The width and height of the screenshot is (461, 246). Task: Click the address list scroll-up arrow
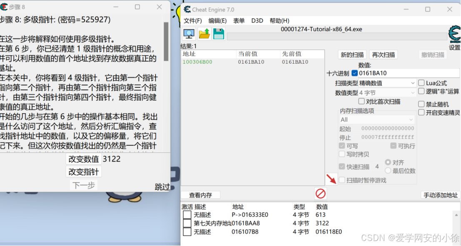point(456,215)
